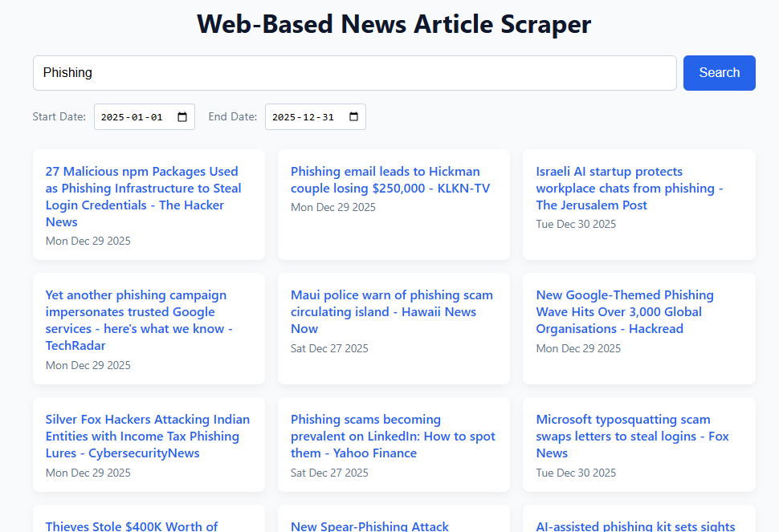Click the Start Date input field
This screenshot has width=779, height=532.
coord(133,117)
